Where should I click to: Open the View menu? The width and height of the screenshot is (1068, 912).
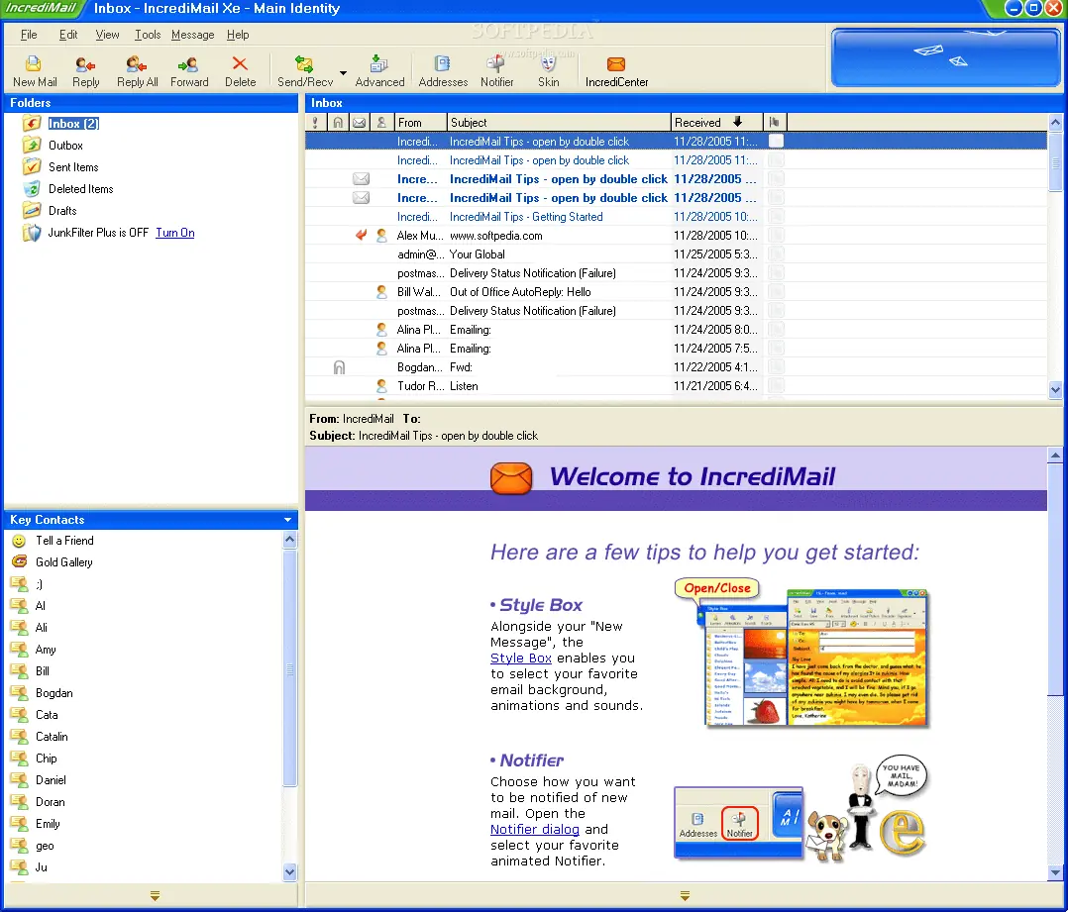click(107, 35)
